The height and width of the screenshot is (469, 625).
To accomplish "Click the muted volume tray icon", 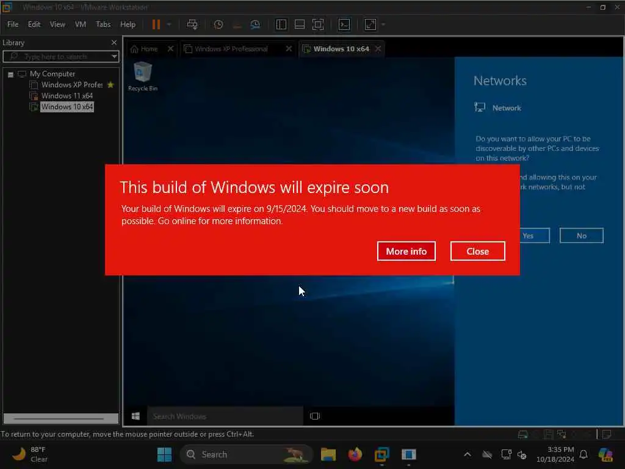I will [x=522, y=454].
